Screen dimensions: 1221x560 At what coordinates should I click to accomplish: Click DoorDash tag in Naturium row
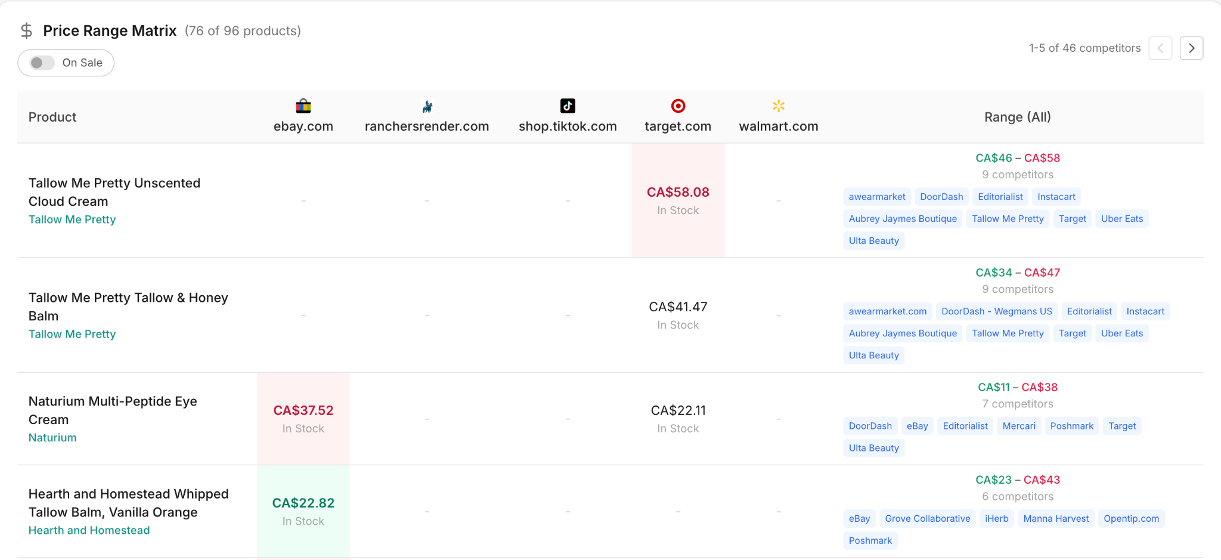(x=870, y=426)
